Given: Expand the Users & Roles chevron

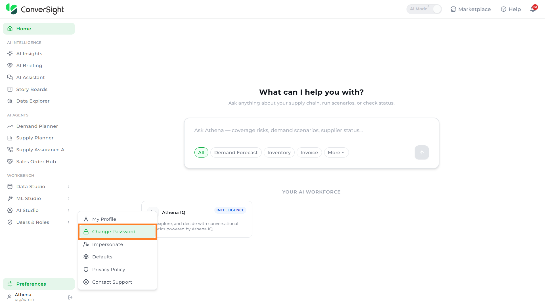Looking at the screenshot, I should tap(68, 222).
